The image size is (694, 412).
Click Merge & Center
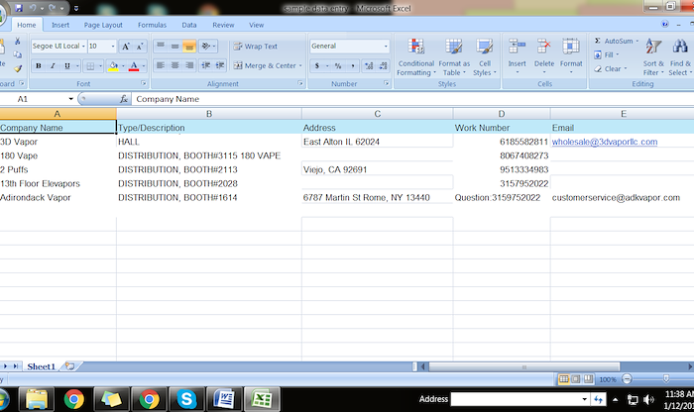[x=265, y=66]
